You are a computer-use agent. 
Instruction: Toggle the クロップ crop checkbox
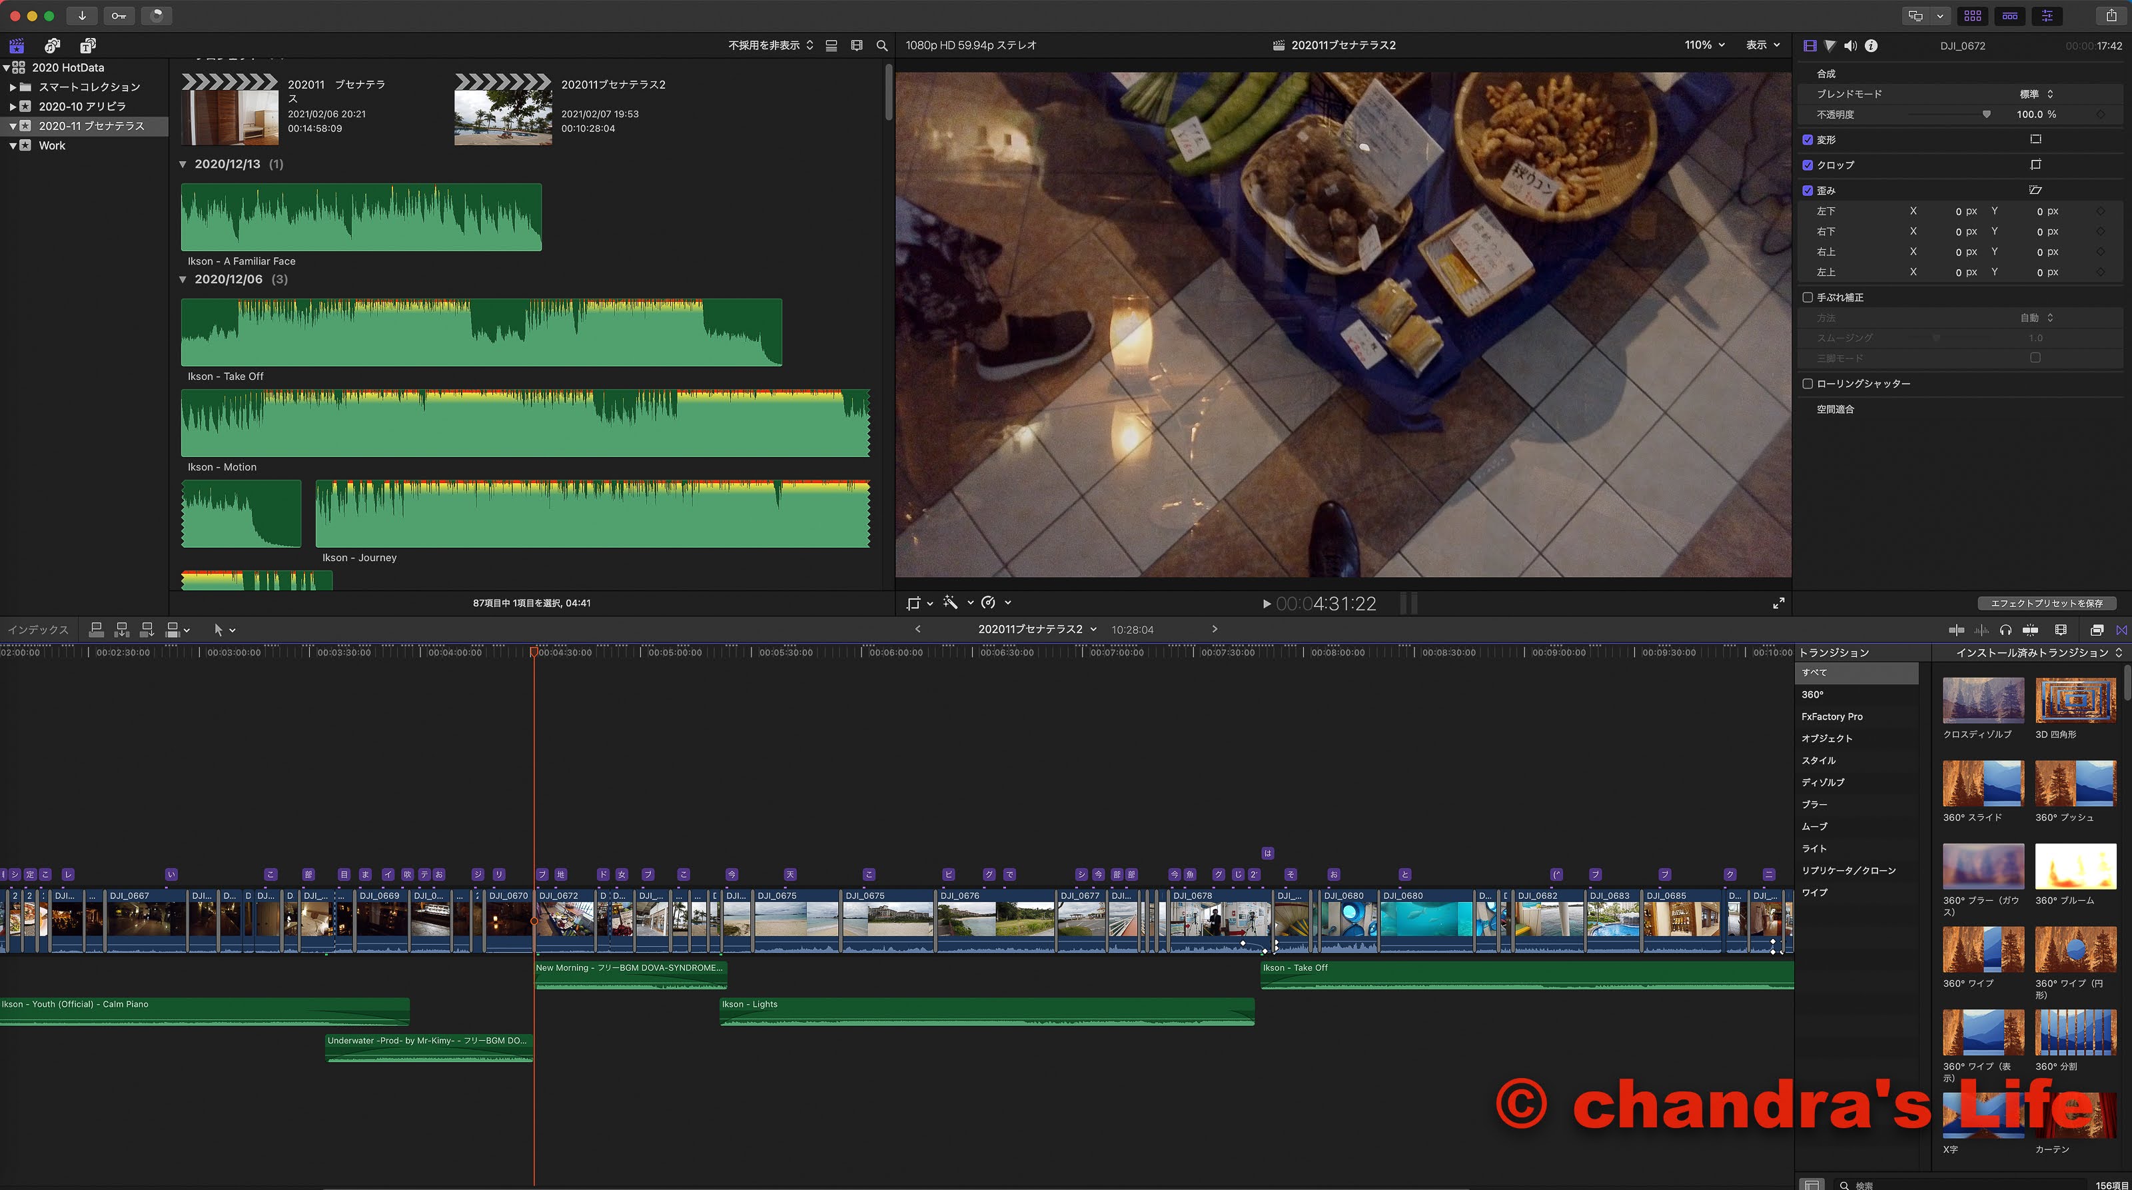[1808, 165]
